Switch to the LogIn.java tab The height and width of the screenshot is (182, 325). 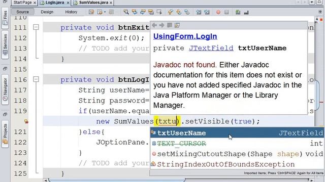pyautogui.click(x=54, y=3)
